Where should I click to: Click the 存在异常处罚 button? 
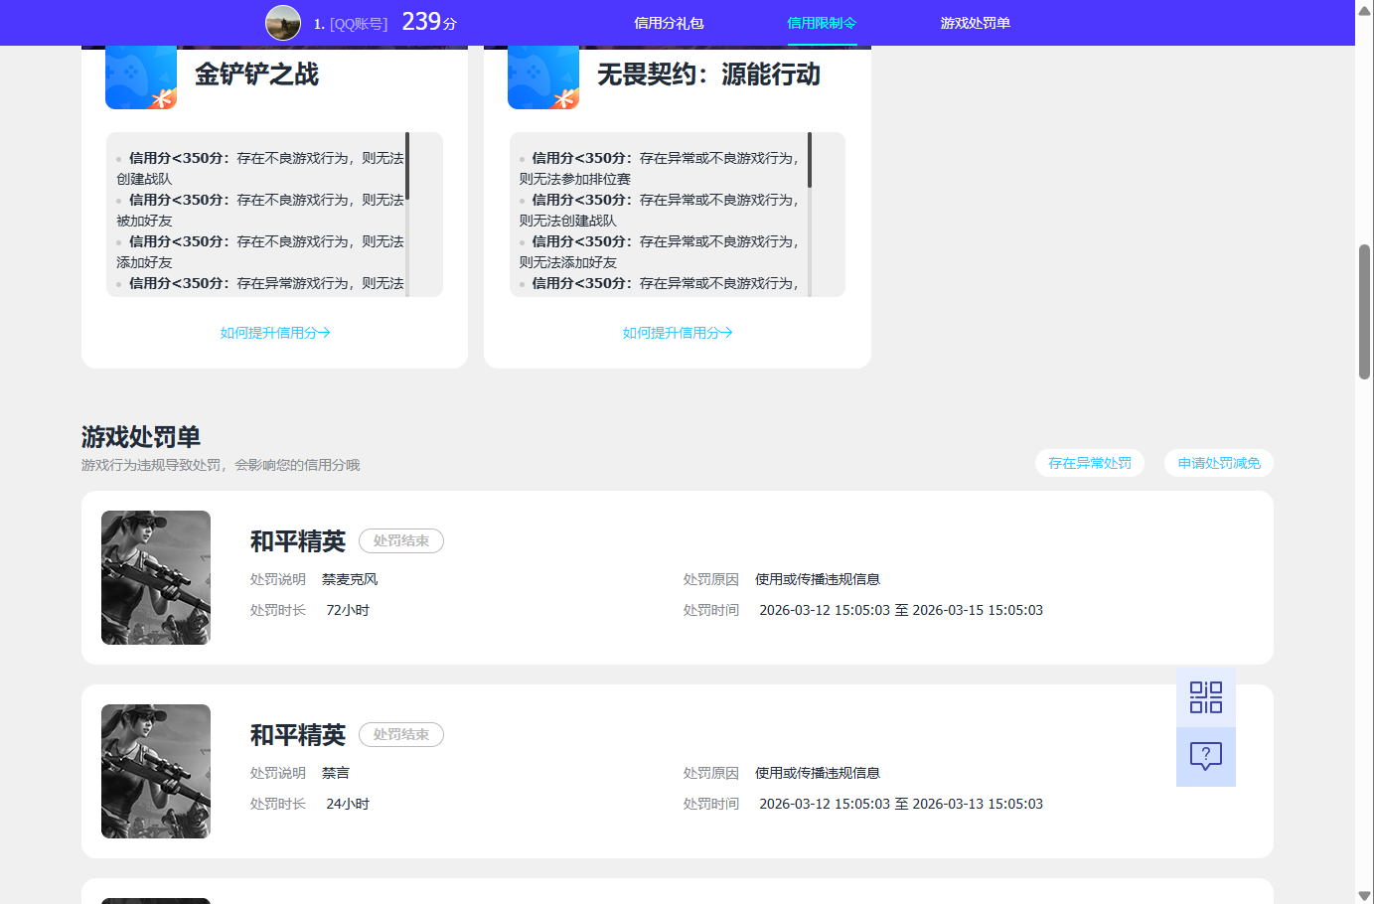point(1089,462)
